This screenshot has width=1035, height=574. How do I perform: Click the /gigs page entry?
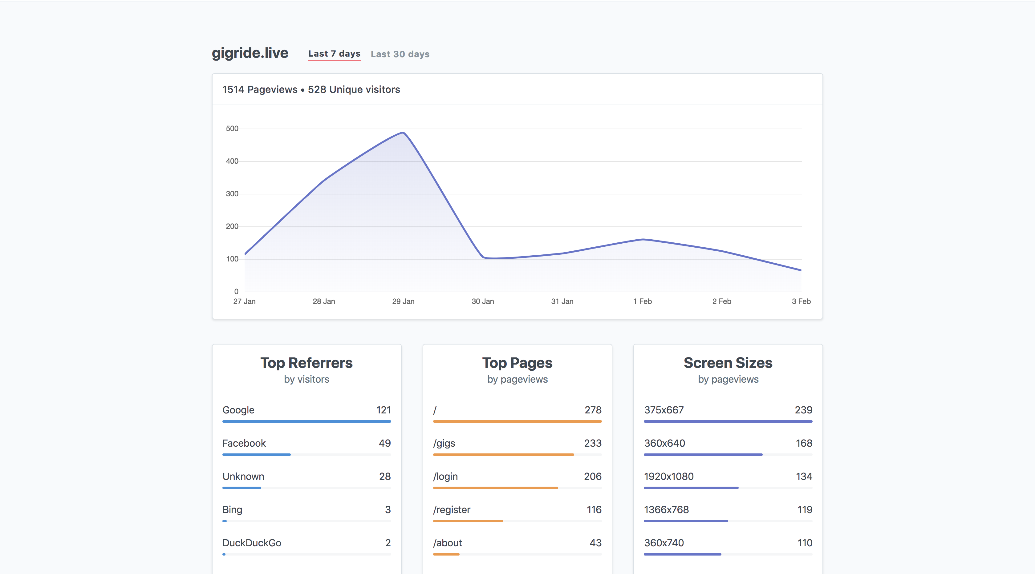(444, 443)
